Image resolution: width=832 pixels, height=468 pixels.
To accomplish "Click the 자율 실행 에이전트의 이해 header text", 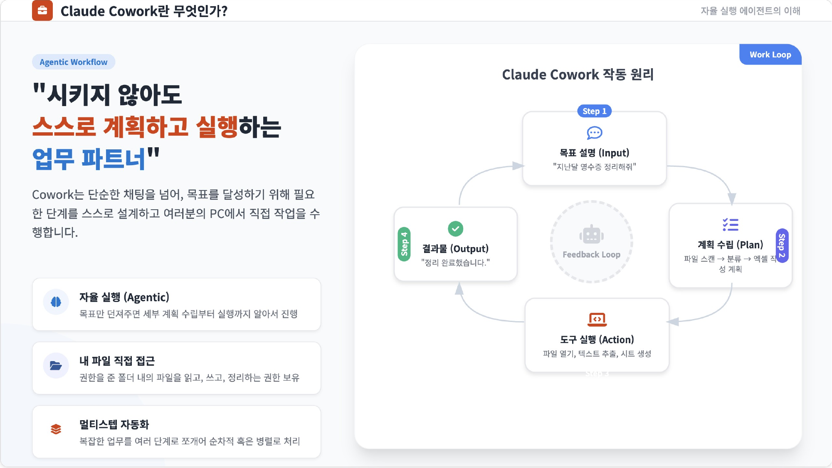I will (750, 11).
